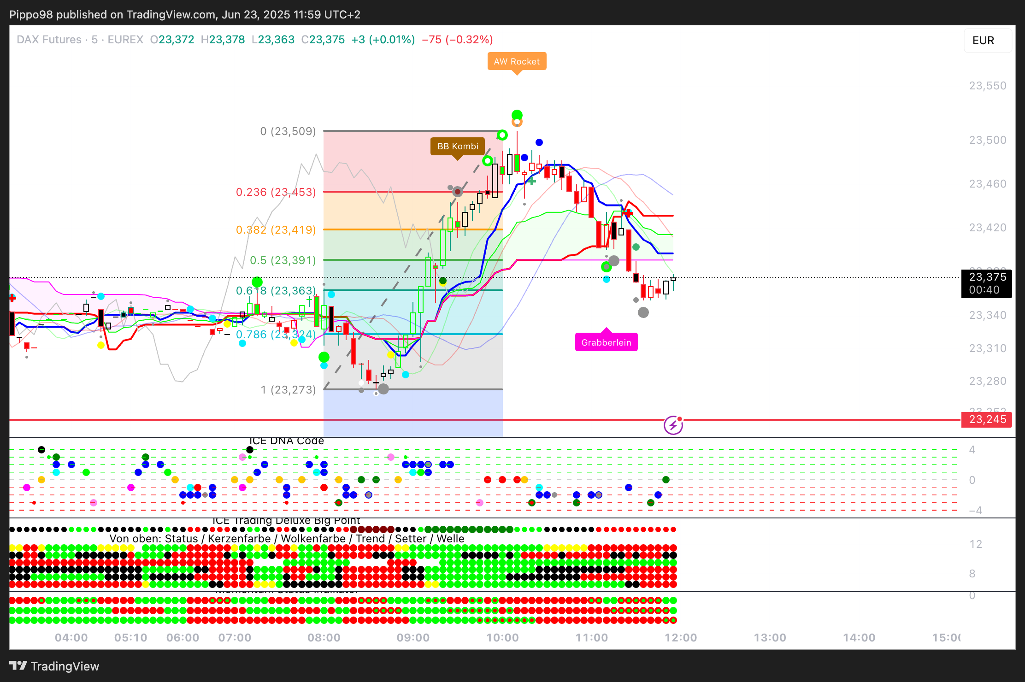Viewport: 1025px width, 682px height.
Task: Click the red 23,245 price label
Action: (x=987, y=419)
